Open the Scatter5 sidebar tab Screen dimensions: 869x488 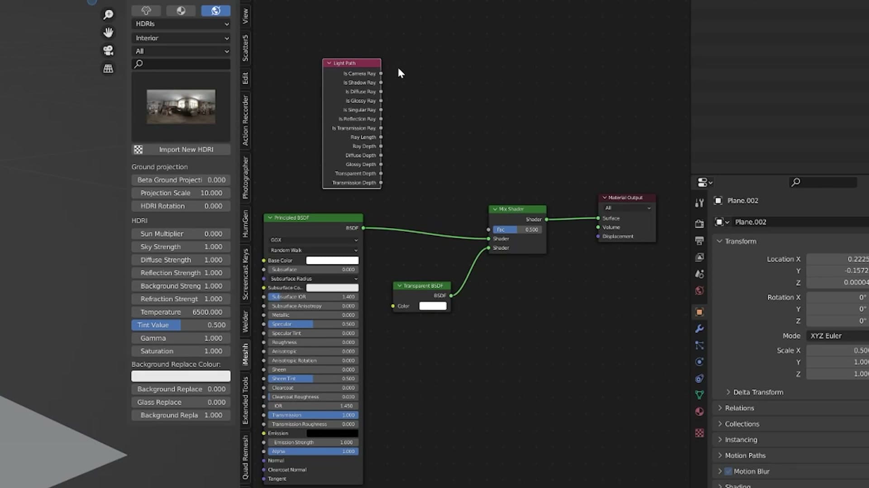click(245, 48)
